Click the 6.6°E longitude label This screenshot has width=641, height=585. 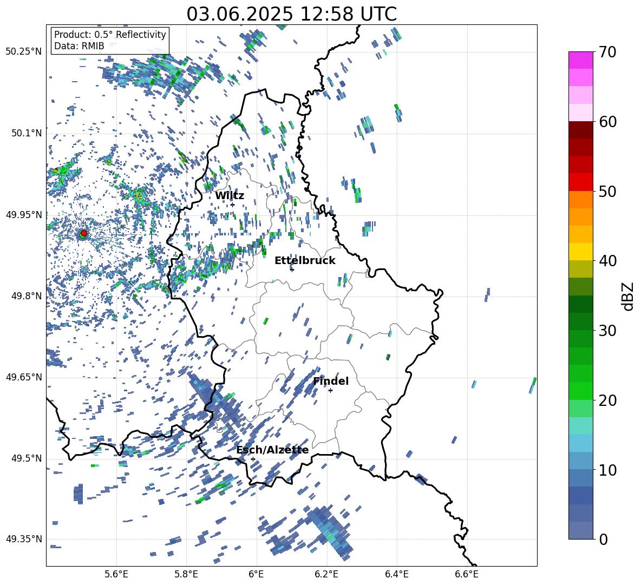pos(467,575)
